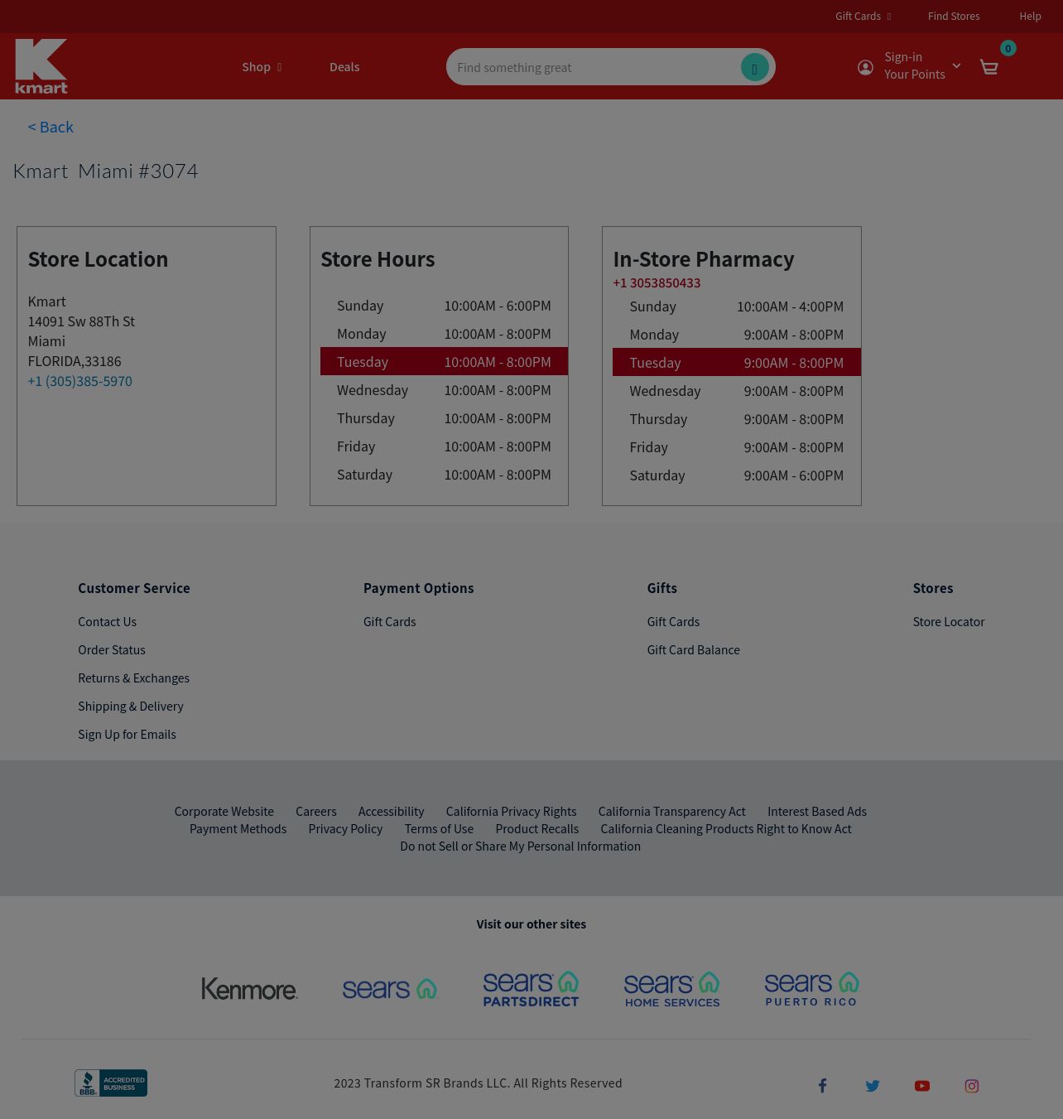This screenshot has width=1063, height=1119.
Task: Visit the plain Sears site logo
Action: pos(390,989)
